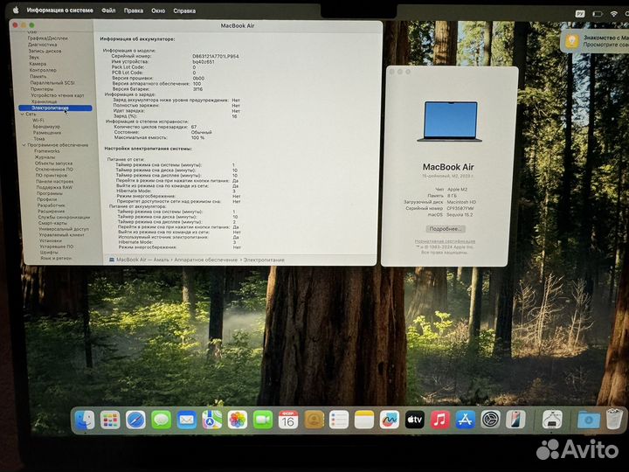The image size is (629, 472).
Task: Select Память in sidebar
Action: (38, 76)
